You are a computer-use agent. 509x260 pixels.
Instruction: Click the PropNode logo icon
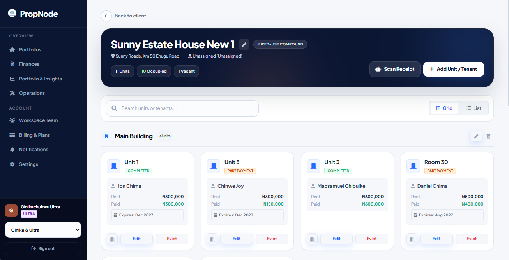12,13
